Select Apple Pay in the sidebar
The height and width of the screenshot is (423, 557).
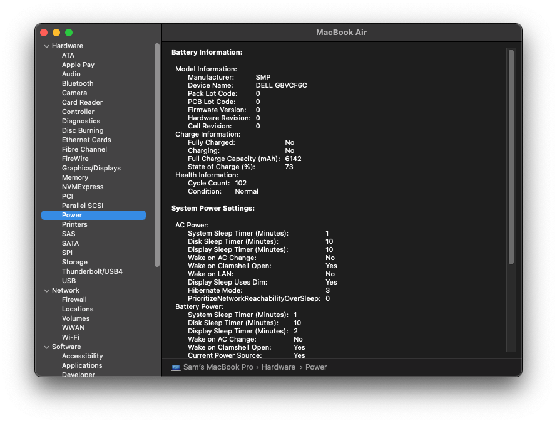pos(78,65)
